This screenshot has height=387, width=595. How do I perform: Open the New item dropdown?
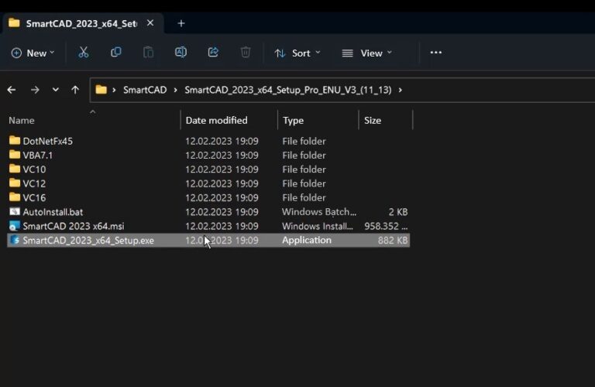[33, 53]
